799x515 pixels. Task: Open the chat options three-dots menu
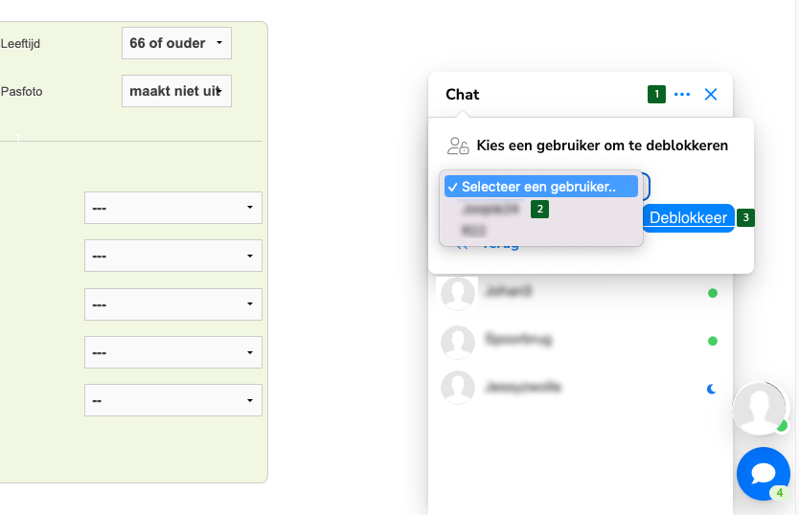tap(682, 94)
